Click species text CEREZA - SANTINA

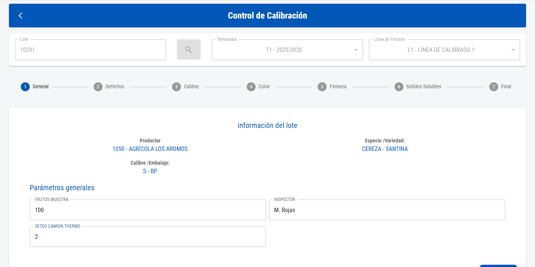(x=385, y=149)
